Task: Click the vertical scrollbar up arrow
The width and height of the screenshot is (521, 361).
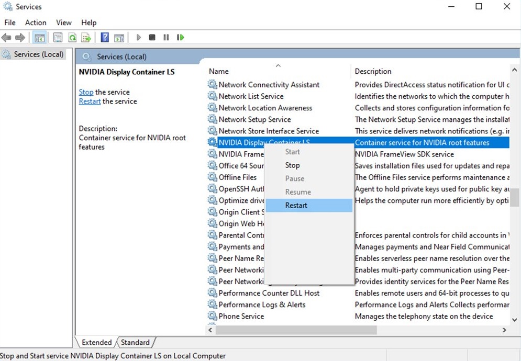Action: 514,70
